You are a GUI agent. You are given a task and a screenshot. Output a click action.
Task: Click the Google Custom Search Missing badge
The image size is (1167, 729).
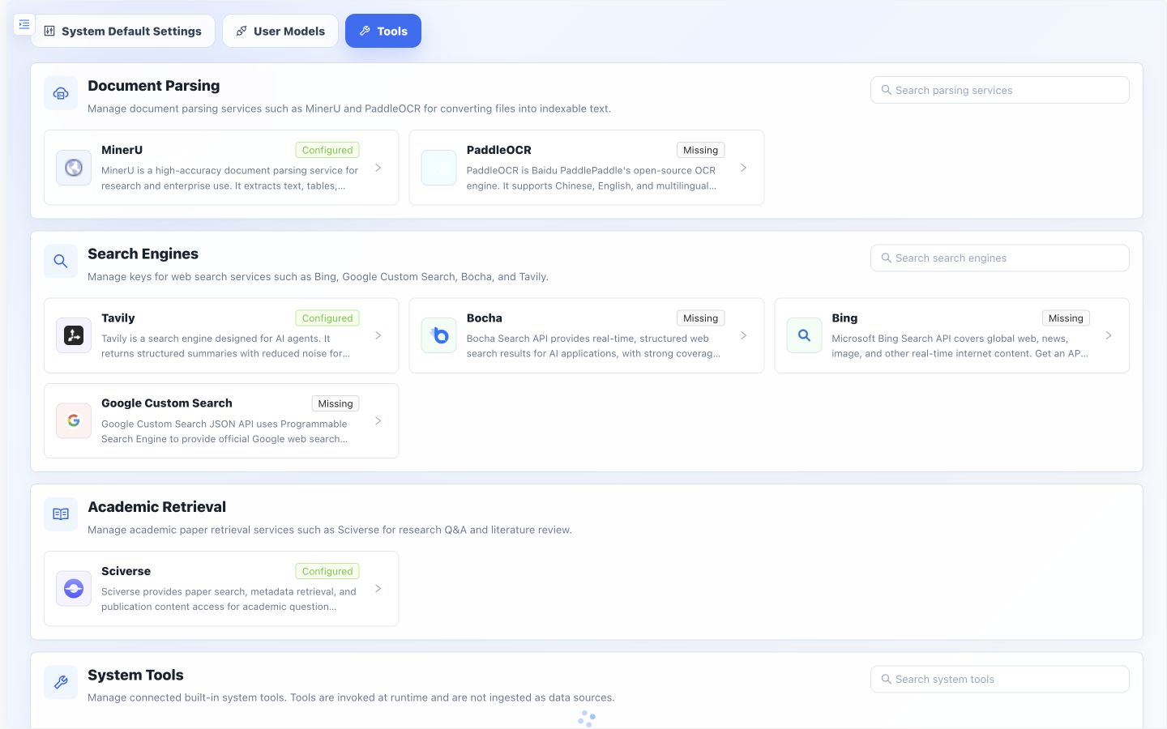(336, 403)
